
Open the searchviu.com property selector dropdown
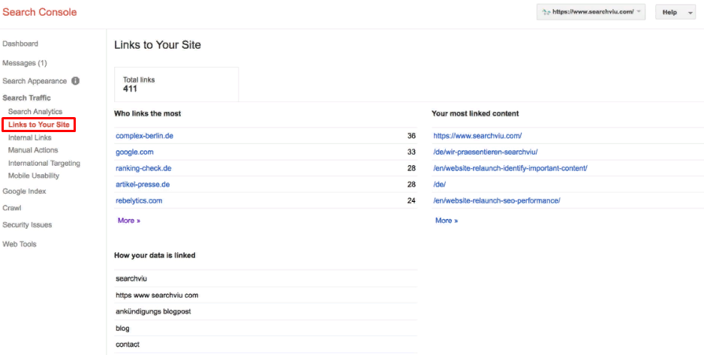(x=591, y=13)
